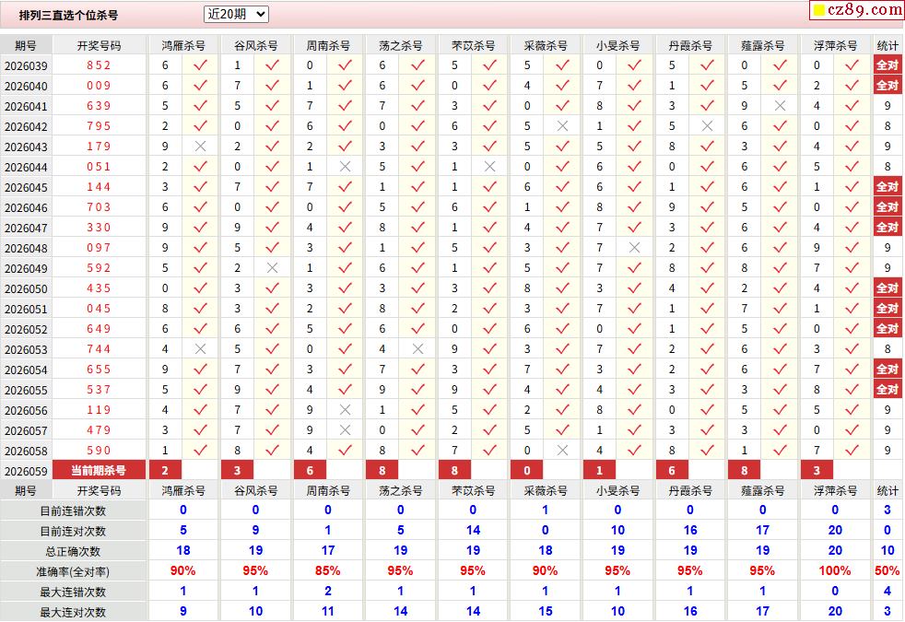Screen dimensions: 905x622
Task: Click the 总正确次数 row label
Action: tap(73, 552)
